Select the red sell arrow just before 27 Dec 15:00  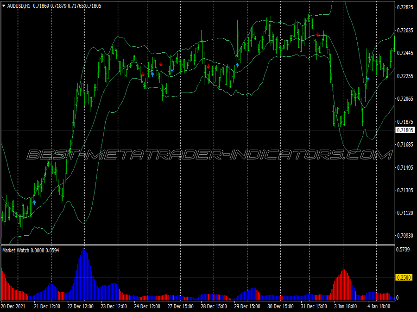click(161, 64)
